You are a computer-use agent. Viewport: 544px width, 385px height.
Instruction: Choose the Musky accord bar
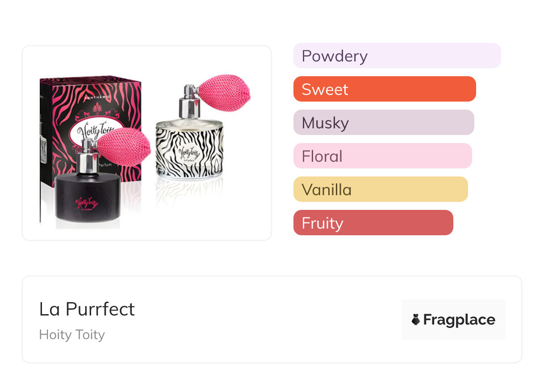point(383,123)
